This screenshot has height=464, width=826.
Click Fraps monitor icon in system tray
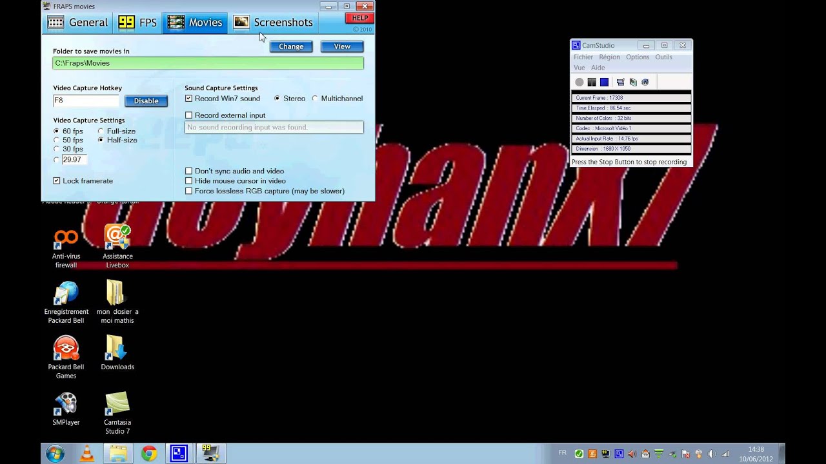(605, 454)
